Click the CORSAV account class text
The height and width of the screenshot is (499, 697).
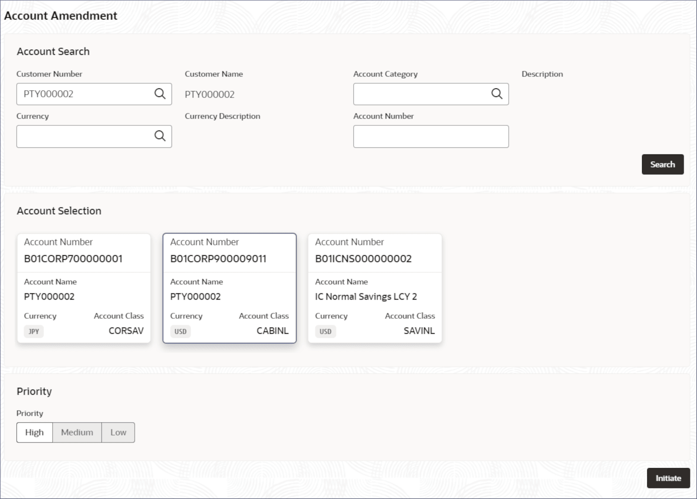coord(126,331)
